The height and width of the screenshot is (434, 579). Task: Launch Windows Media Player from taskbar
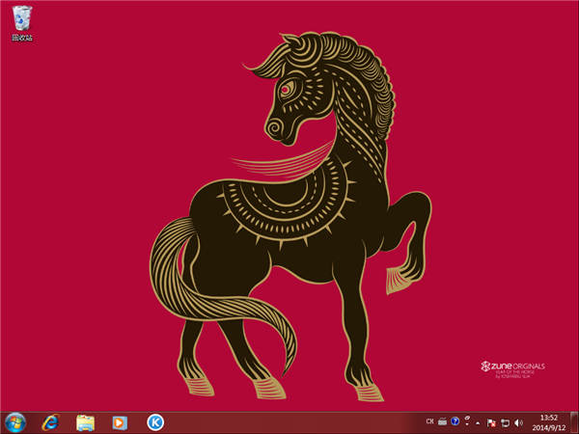120,422
